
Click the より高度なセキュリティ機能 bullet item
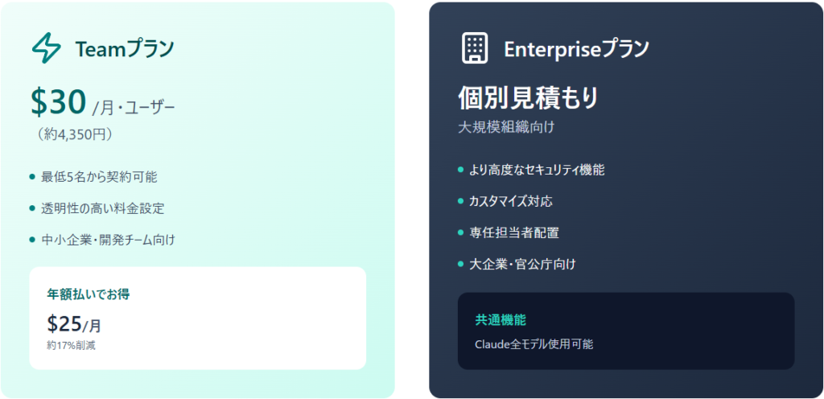(537, 170)
